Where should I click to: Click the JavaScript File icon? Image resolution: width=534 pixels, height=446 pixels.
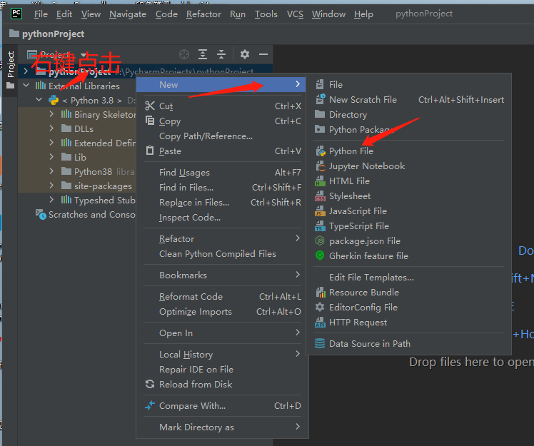pyautogui.click(x=320, y=211)
